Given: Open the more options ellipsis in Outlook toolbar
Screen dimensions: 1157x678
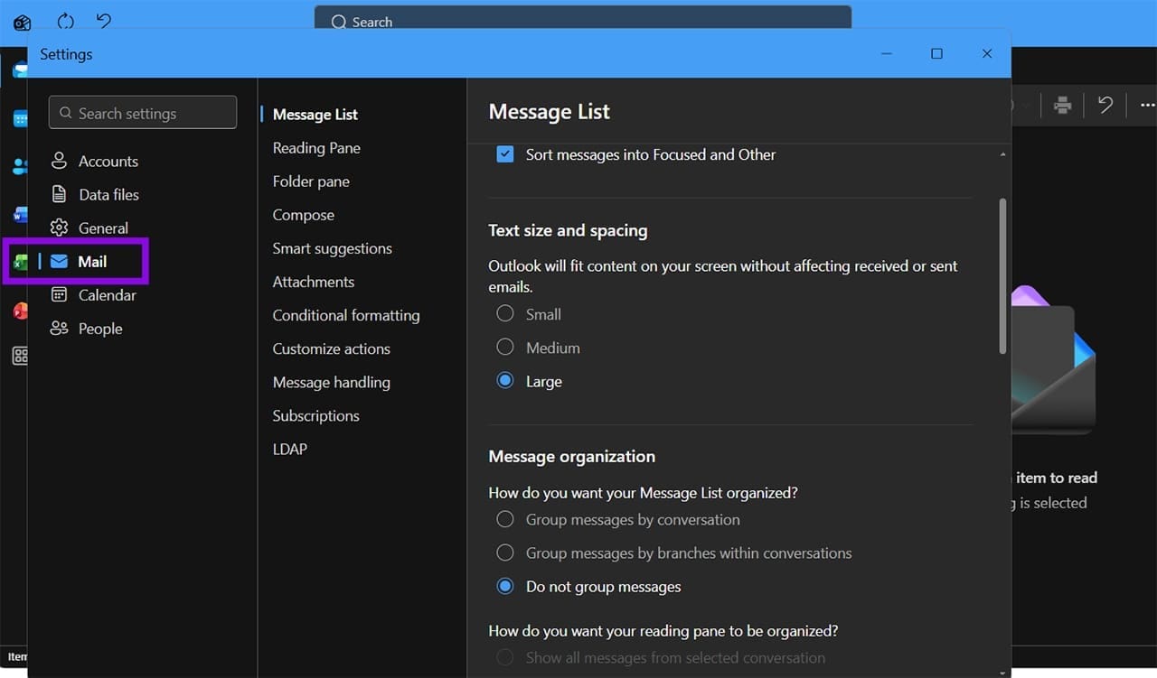Looking at the screenshot, I should (x=1147, y=106).
